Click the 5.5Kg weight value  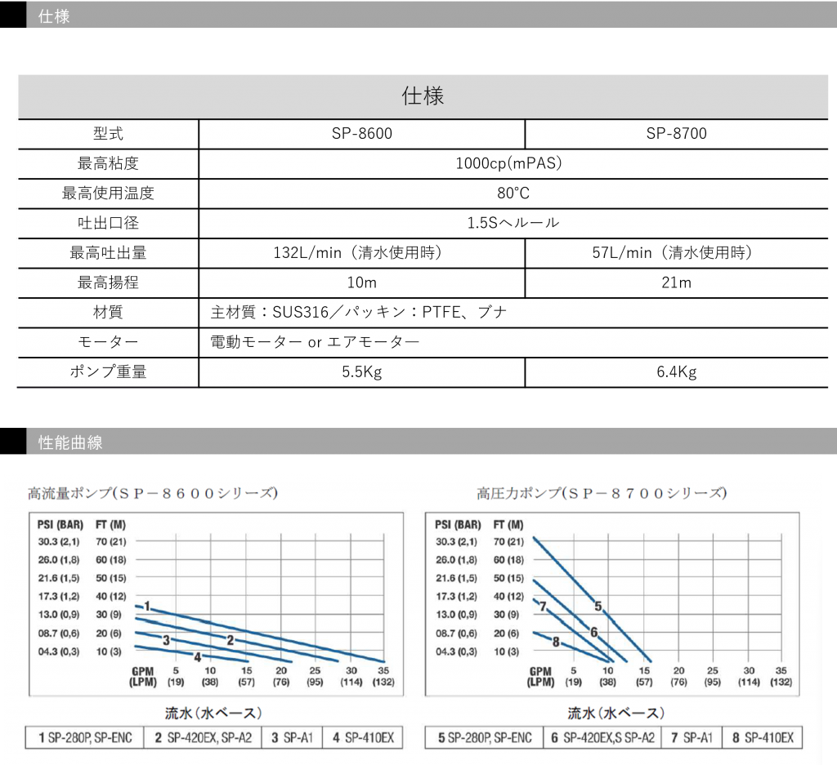[362, 371]
